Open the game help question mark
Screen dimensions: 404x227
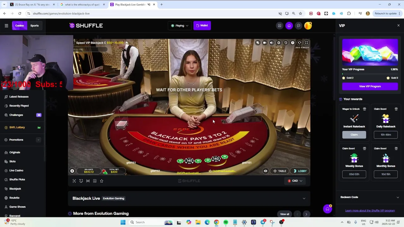tap(293, 43)
